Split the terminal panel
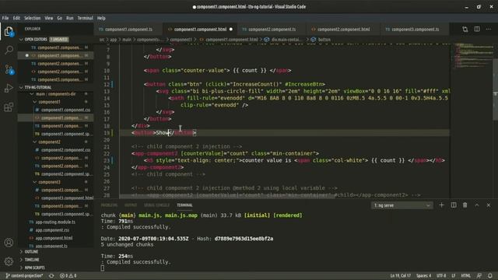The image size is (498, 280). (x=454, y=205)
